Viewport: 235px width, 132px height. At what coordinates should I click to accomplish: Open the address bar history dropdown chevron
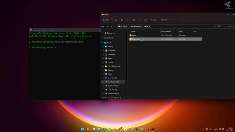215,26
